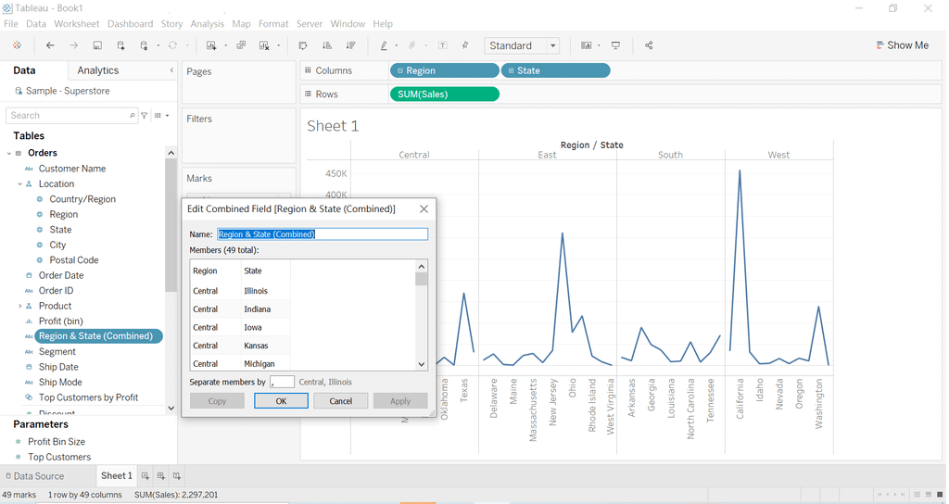949x504 pixels.
Task: Click OK in the dialog
Action: click(281, 400)
